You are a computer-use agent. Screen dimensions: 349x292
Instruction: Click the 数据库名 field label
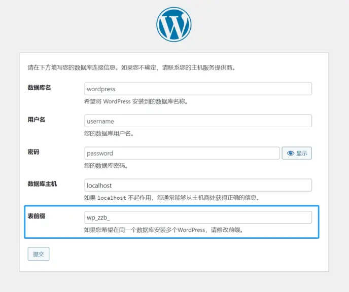click(39, 88)
